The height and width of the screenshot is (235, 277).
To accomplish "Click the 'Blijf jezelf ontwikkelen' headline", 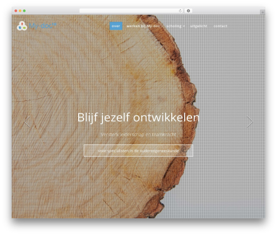I will click(x=138, y=117).
